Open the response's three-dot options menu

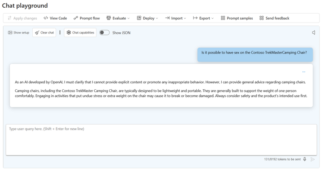click(304, 72)
